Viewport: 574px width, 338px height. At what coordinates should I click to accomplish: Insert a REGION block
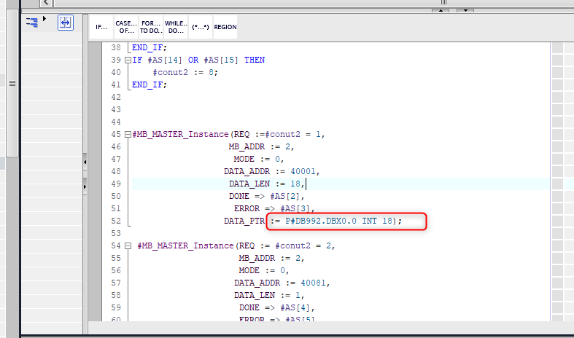click(225, 27)
